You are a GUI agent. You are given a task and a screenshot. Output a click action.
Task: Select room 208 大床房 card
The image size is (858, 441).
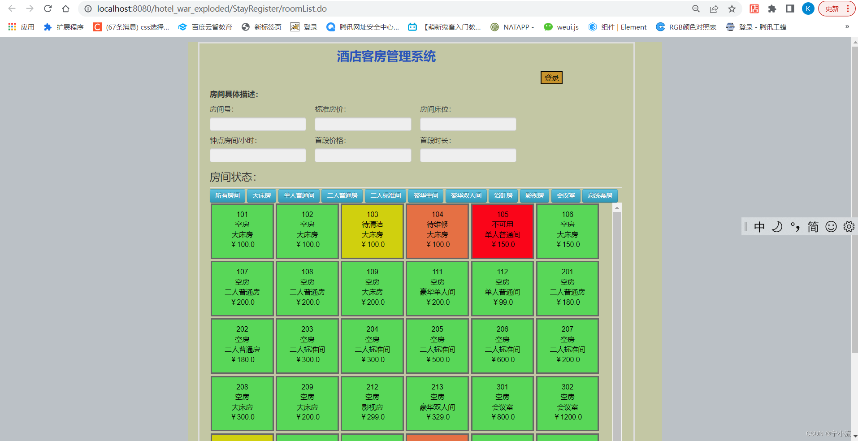[x=242, y=404]
